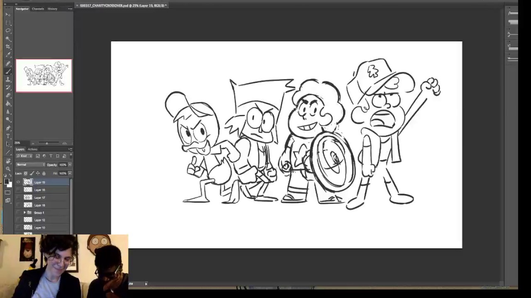Filter layers by shape layers

click(57, 156)
